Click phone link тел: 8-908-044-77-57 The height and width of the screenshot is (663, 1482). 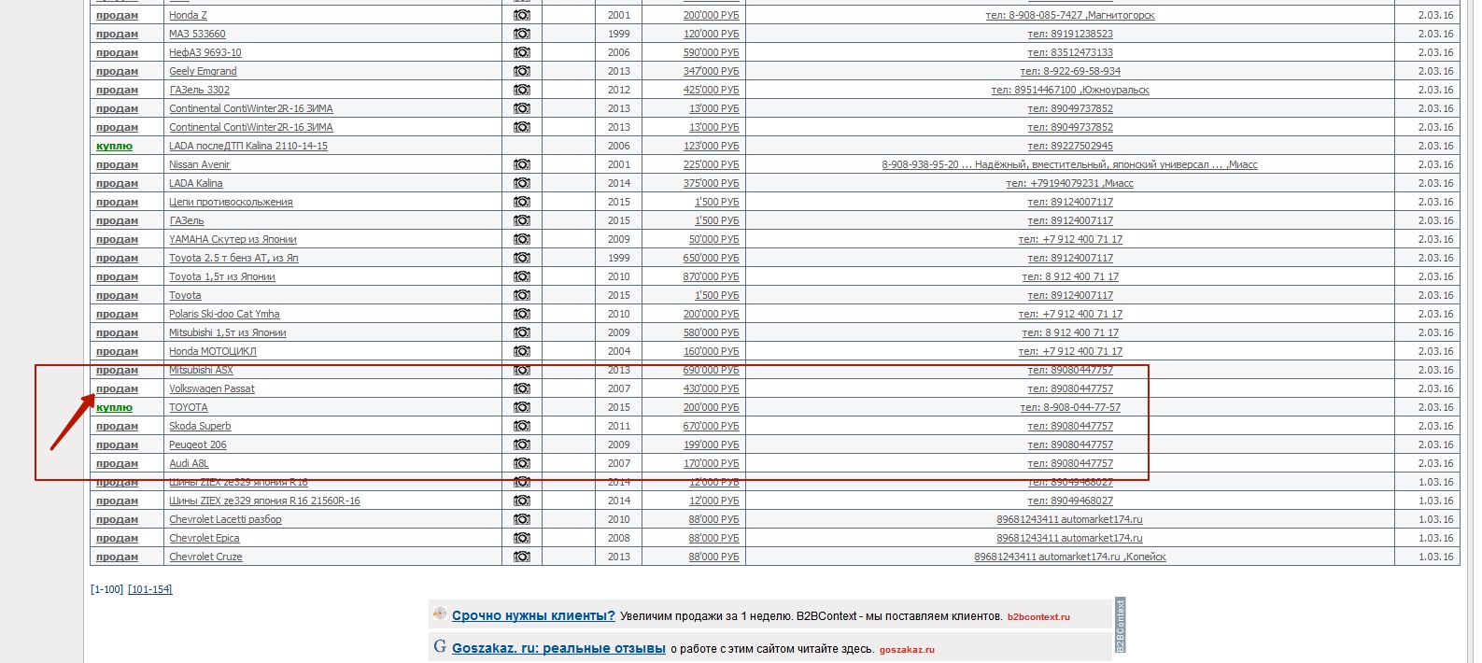[1070, 407]
